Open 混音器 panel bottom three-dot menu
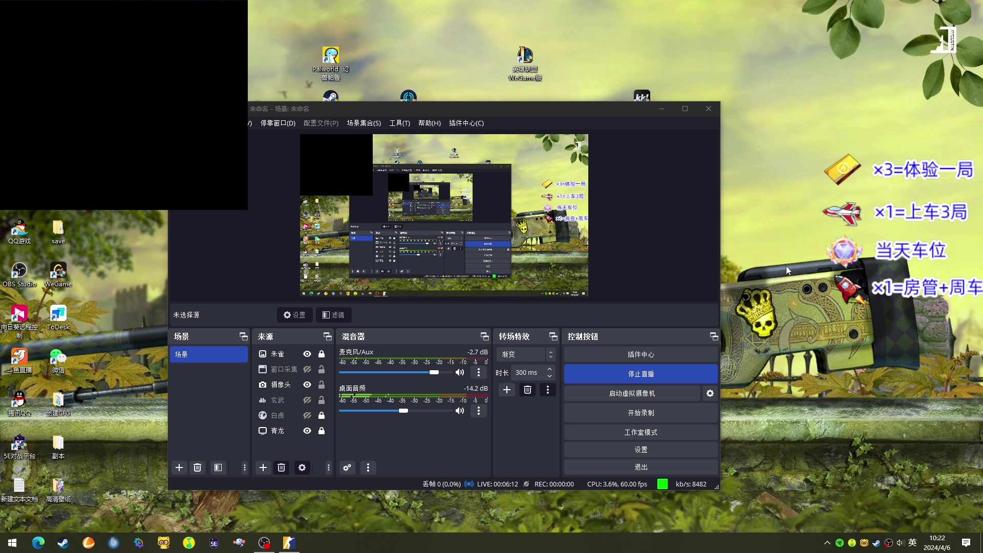The image size is (983, 553). [368, 467]
